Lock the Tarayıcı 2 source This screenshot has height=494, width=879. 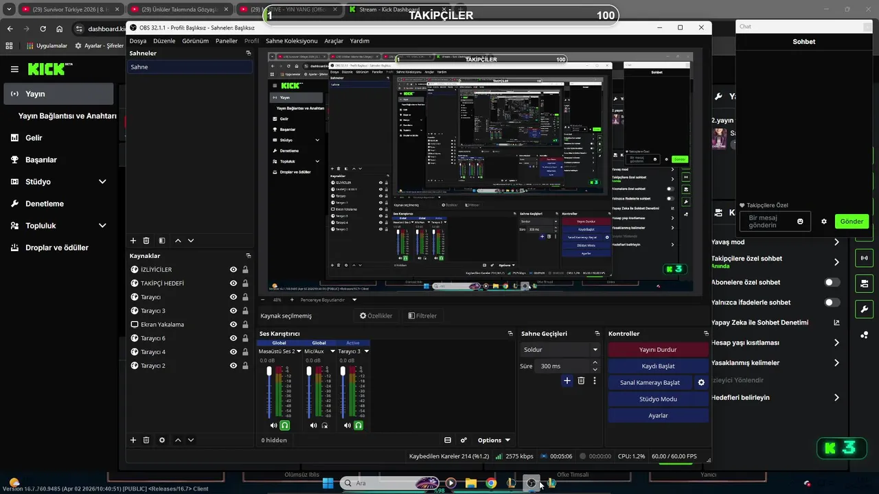tap(245, 366)
